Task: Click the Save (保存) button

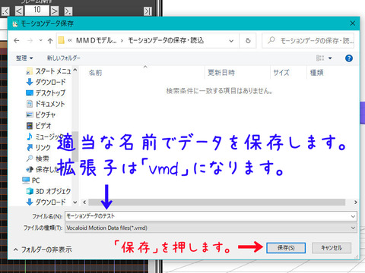Action: [286, 248]
